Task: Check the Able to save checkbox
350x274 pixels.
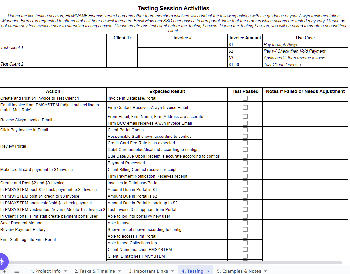Action: [245, 223]
